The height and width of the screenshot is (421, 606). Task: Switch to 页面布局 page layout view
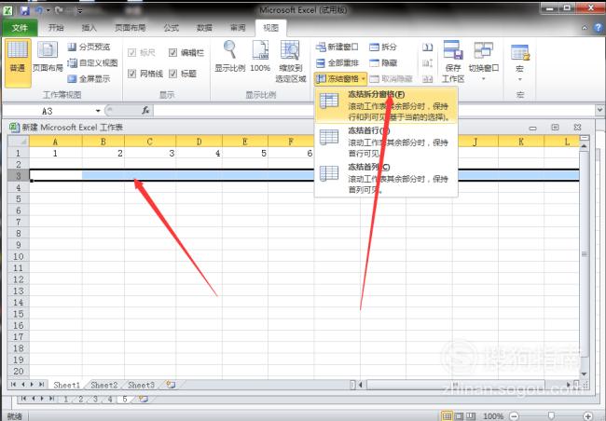point(48,58)
